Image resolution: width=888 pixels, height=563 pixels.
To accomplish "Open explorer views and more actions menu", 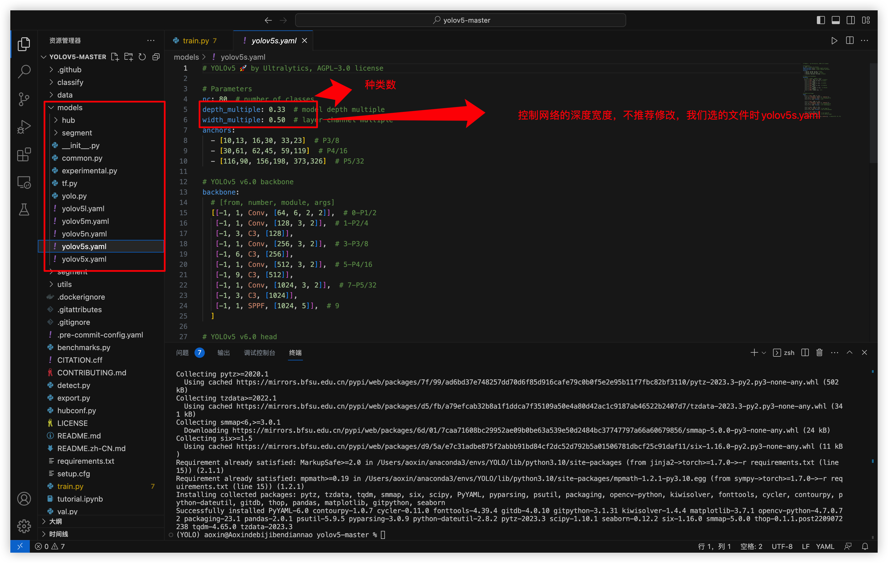I will click(151, 40).
